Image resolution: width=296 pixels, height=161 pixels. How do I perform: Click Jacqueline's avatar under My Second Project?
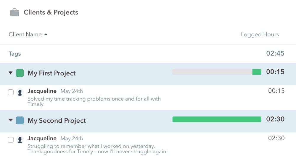tap(20, 139)
